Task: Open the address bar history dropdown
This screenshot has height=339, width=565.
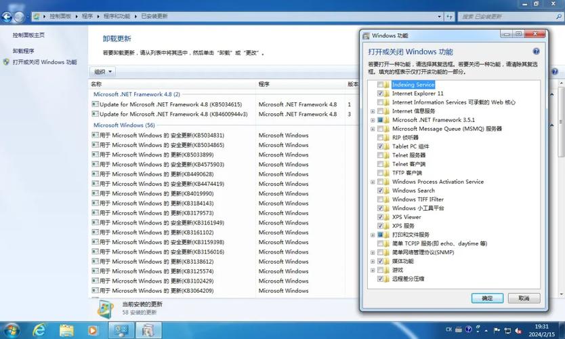Action: pyautogui.click(x=439, y=16)
